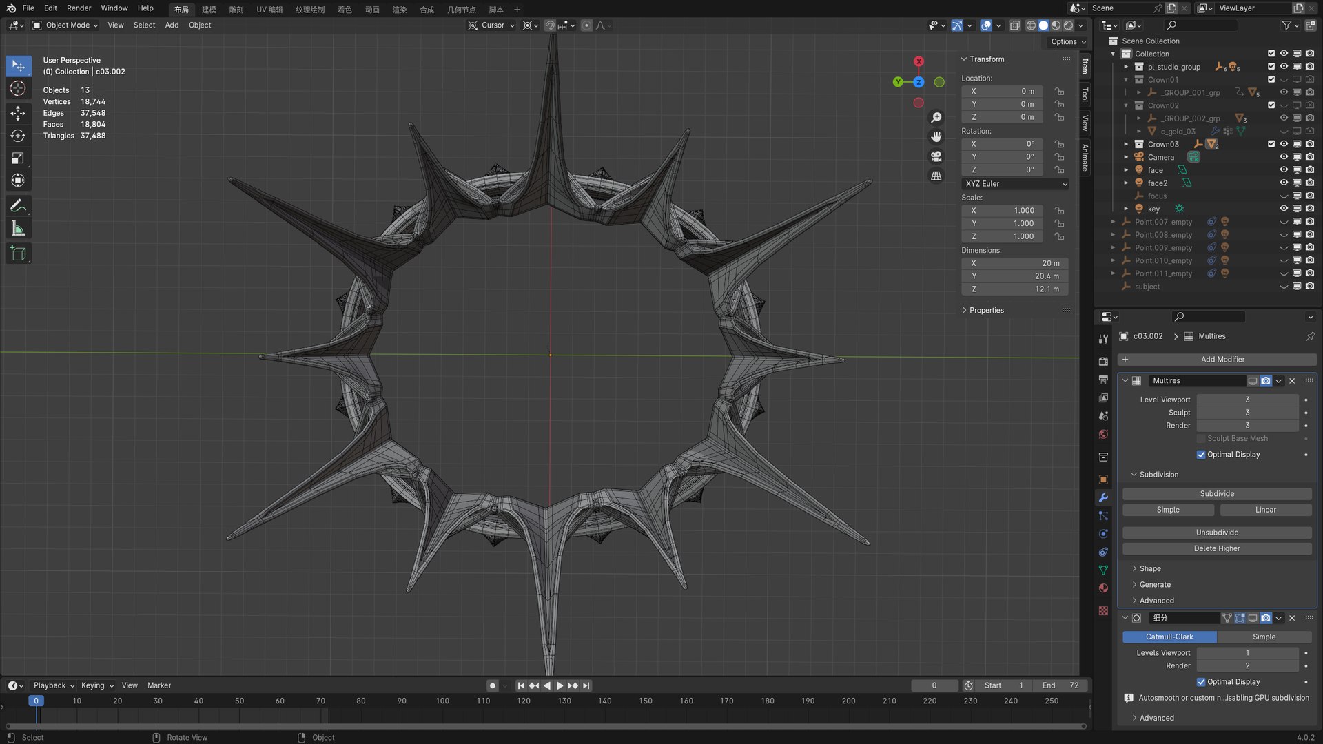Expand the Crown03 collection in outliner
The height and width of the screenshot is (744, 1323).
pos(1126,144)
